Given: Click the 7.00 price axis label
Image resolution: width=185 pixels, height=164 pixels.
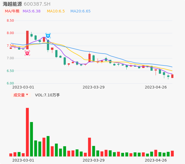Looking at the screenshot, I should pyautogui.click(x=10, y=58).
